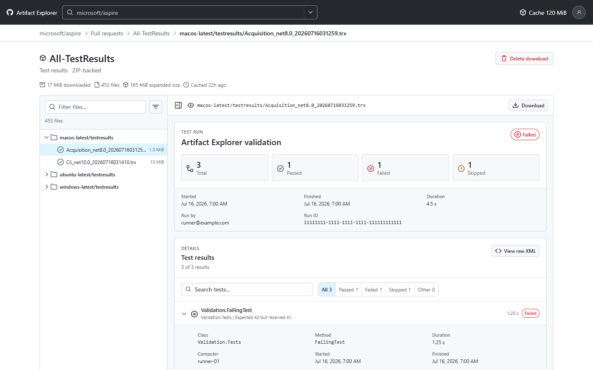This screenshot has width=593, height=370.
Task: Click the eye preview icon beside file path
Action: coord(191,105)
